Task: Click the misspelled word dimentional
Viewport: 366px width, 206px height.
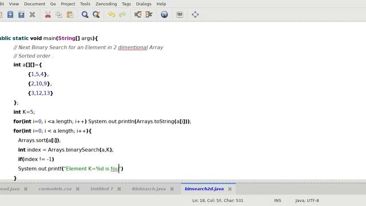Action: [133, 47]
